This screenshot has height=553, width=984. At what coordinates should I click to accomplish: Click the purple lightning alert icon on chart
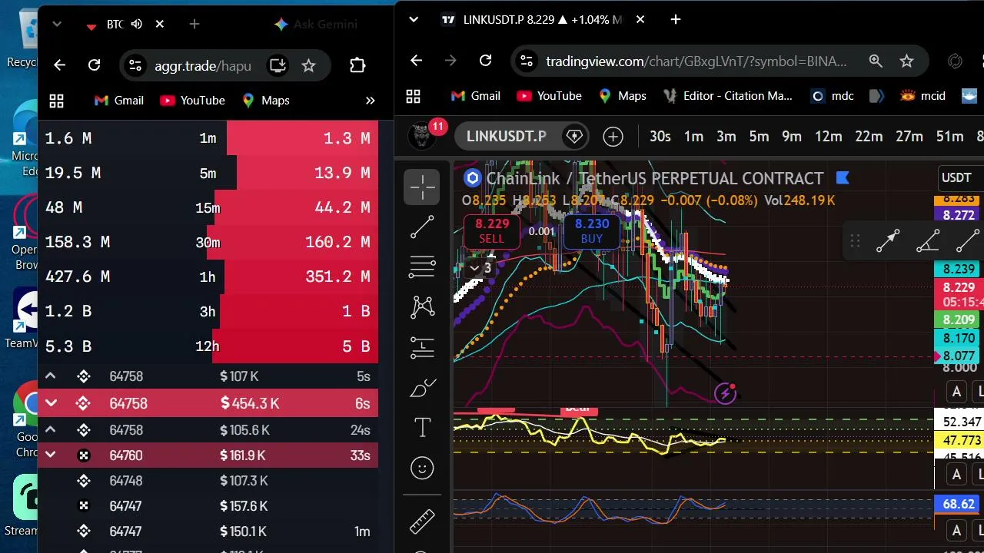pos(725,394)
